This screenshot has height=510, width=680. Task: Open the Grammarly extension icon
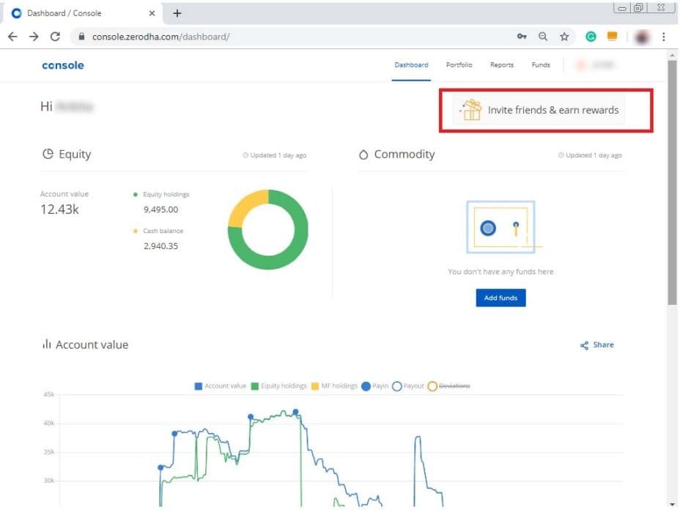pos(591,36)
